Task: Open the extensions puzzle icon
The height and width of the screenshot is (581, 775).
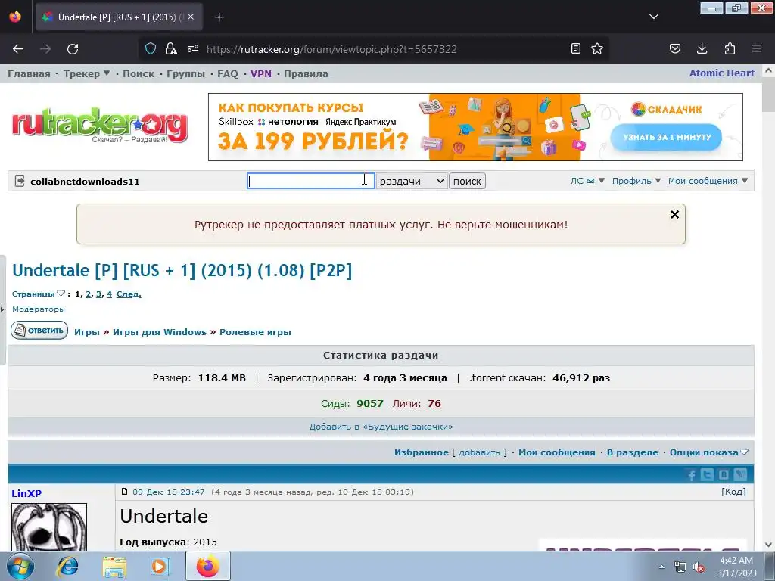Action: click(730, 48)
